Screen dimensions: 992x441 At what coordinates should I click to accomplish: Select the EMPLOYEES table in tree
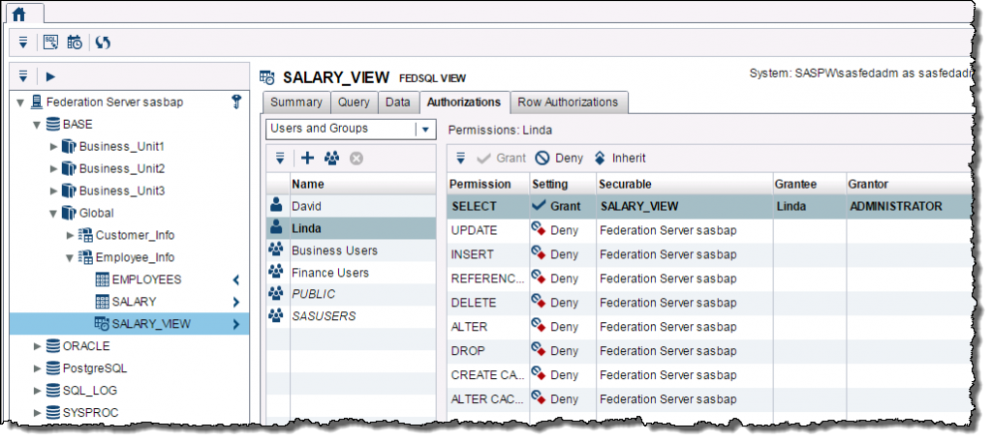(146, 279)
